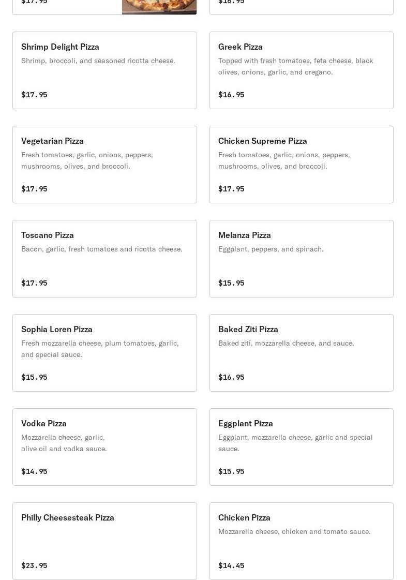Click the Greek Pizza feta cheese description
The width and height of the screenshot is (406, 580).
(295, 66)
